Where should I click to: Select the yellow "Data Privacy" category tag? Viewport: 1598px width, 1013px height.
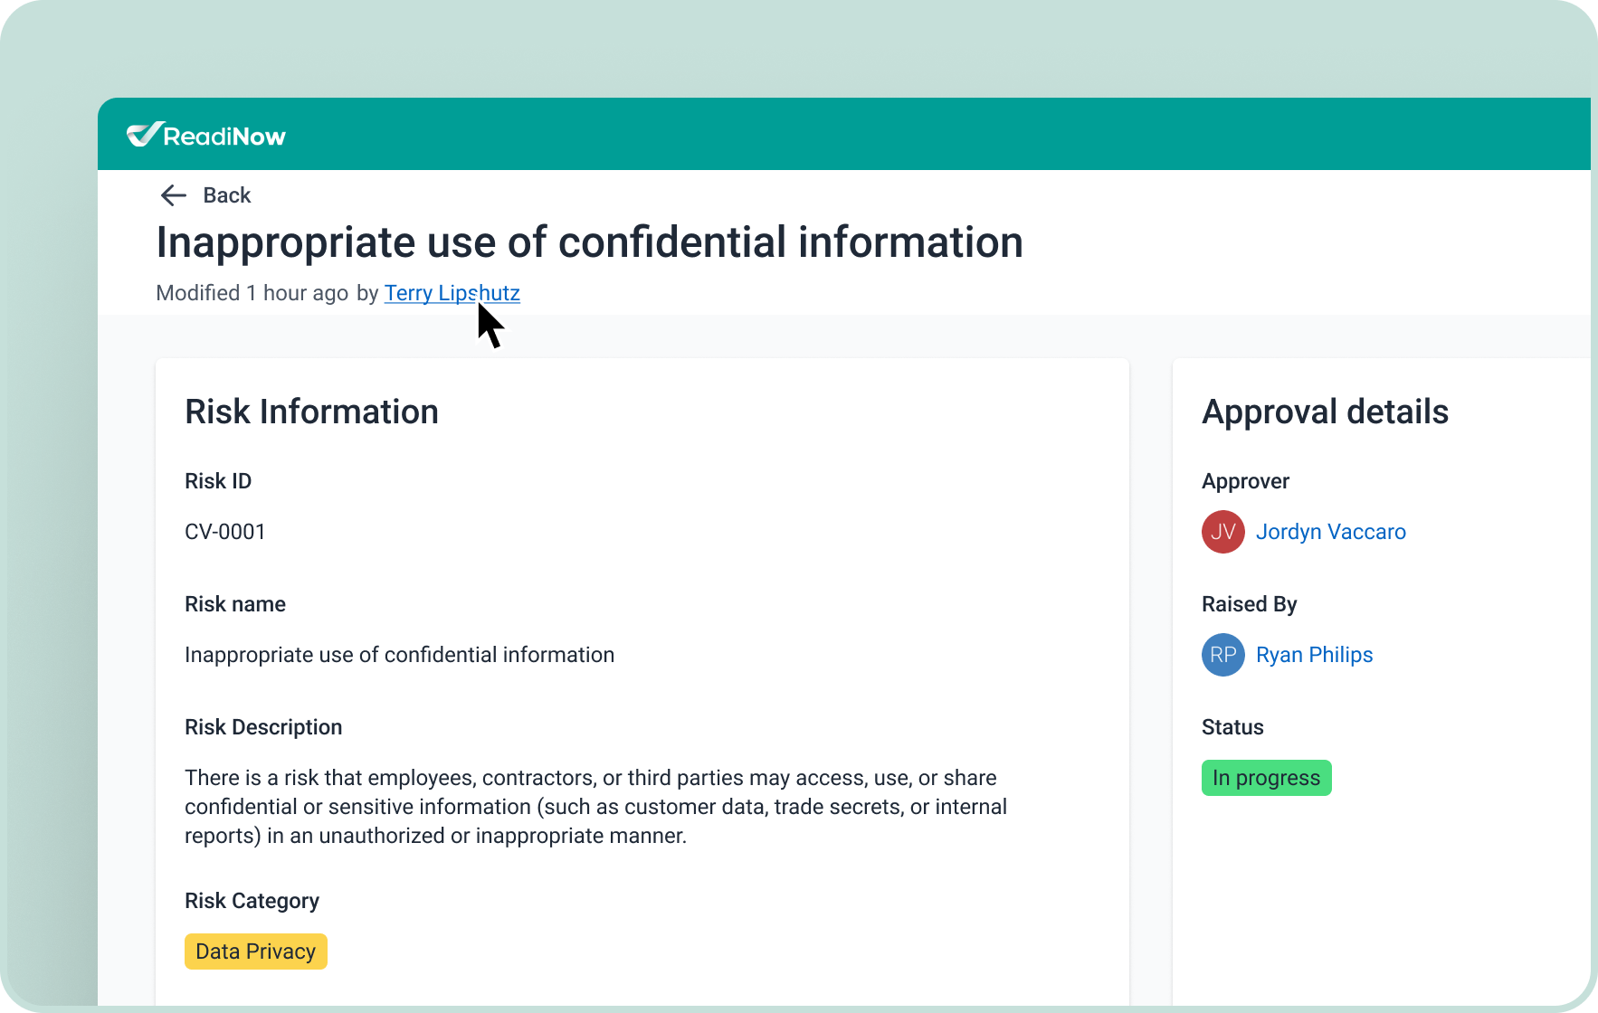[x=255, y=951]
